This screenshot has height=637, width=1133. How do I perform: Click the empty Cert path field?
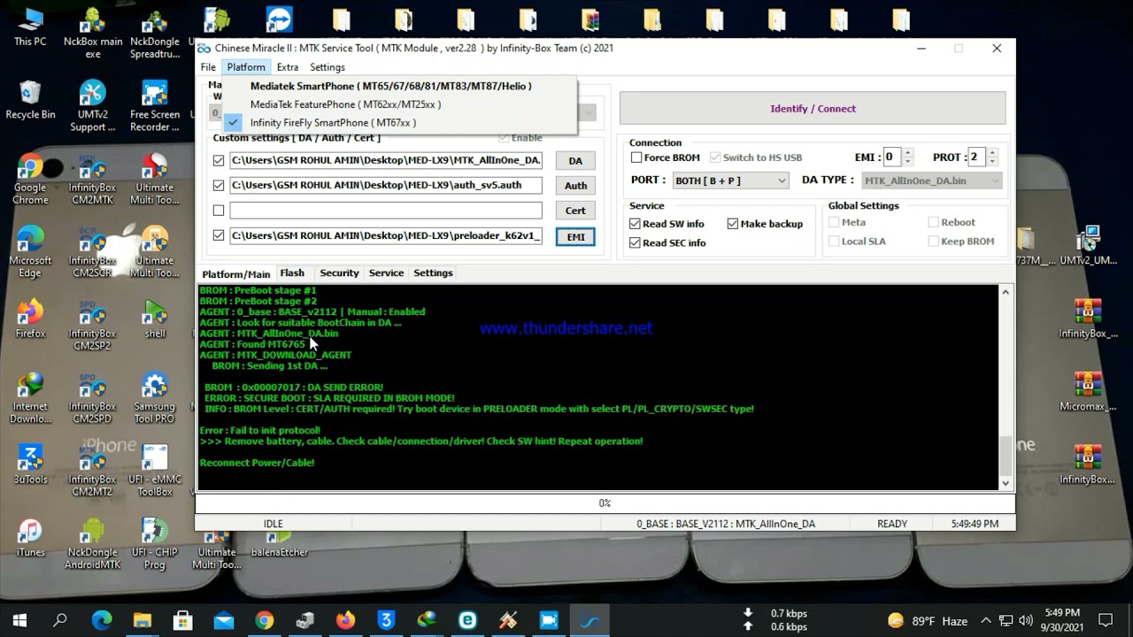coord(386,211)
